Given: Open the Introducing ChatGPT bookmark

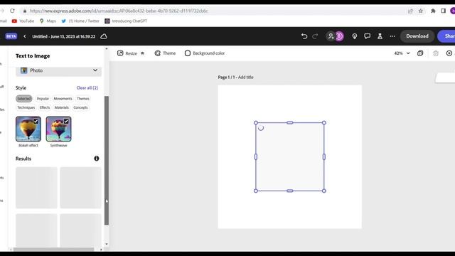Looking at the screenshot, I should click(126, 21).
